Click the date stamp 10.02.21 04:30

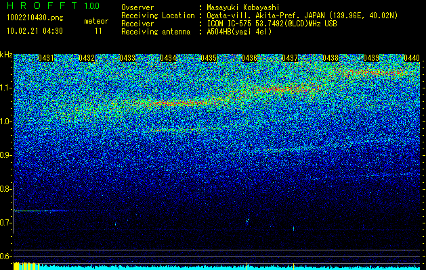point(35,31)
